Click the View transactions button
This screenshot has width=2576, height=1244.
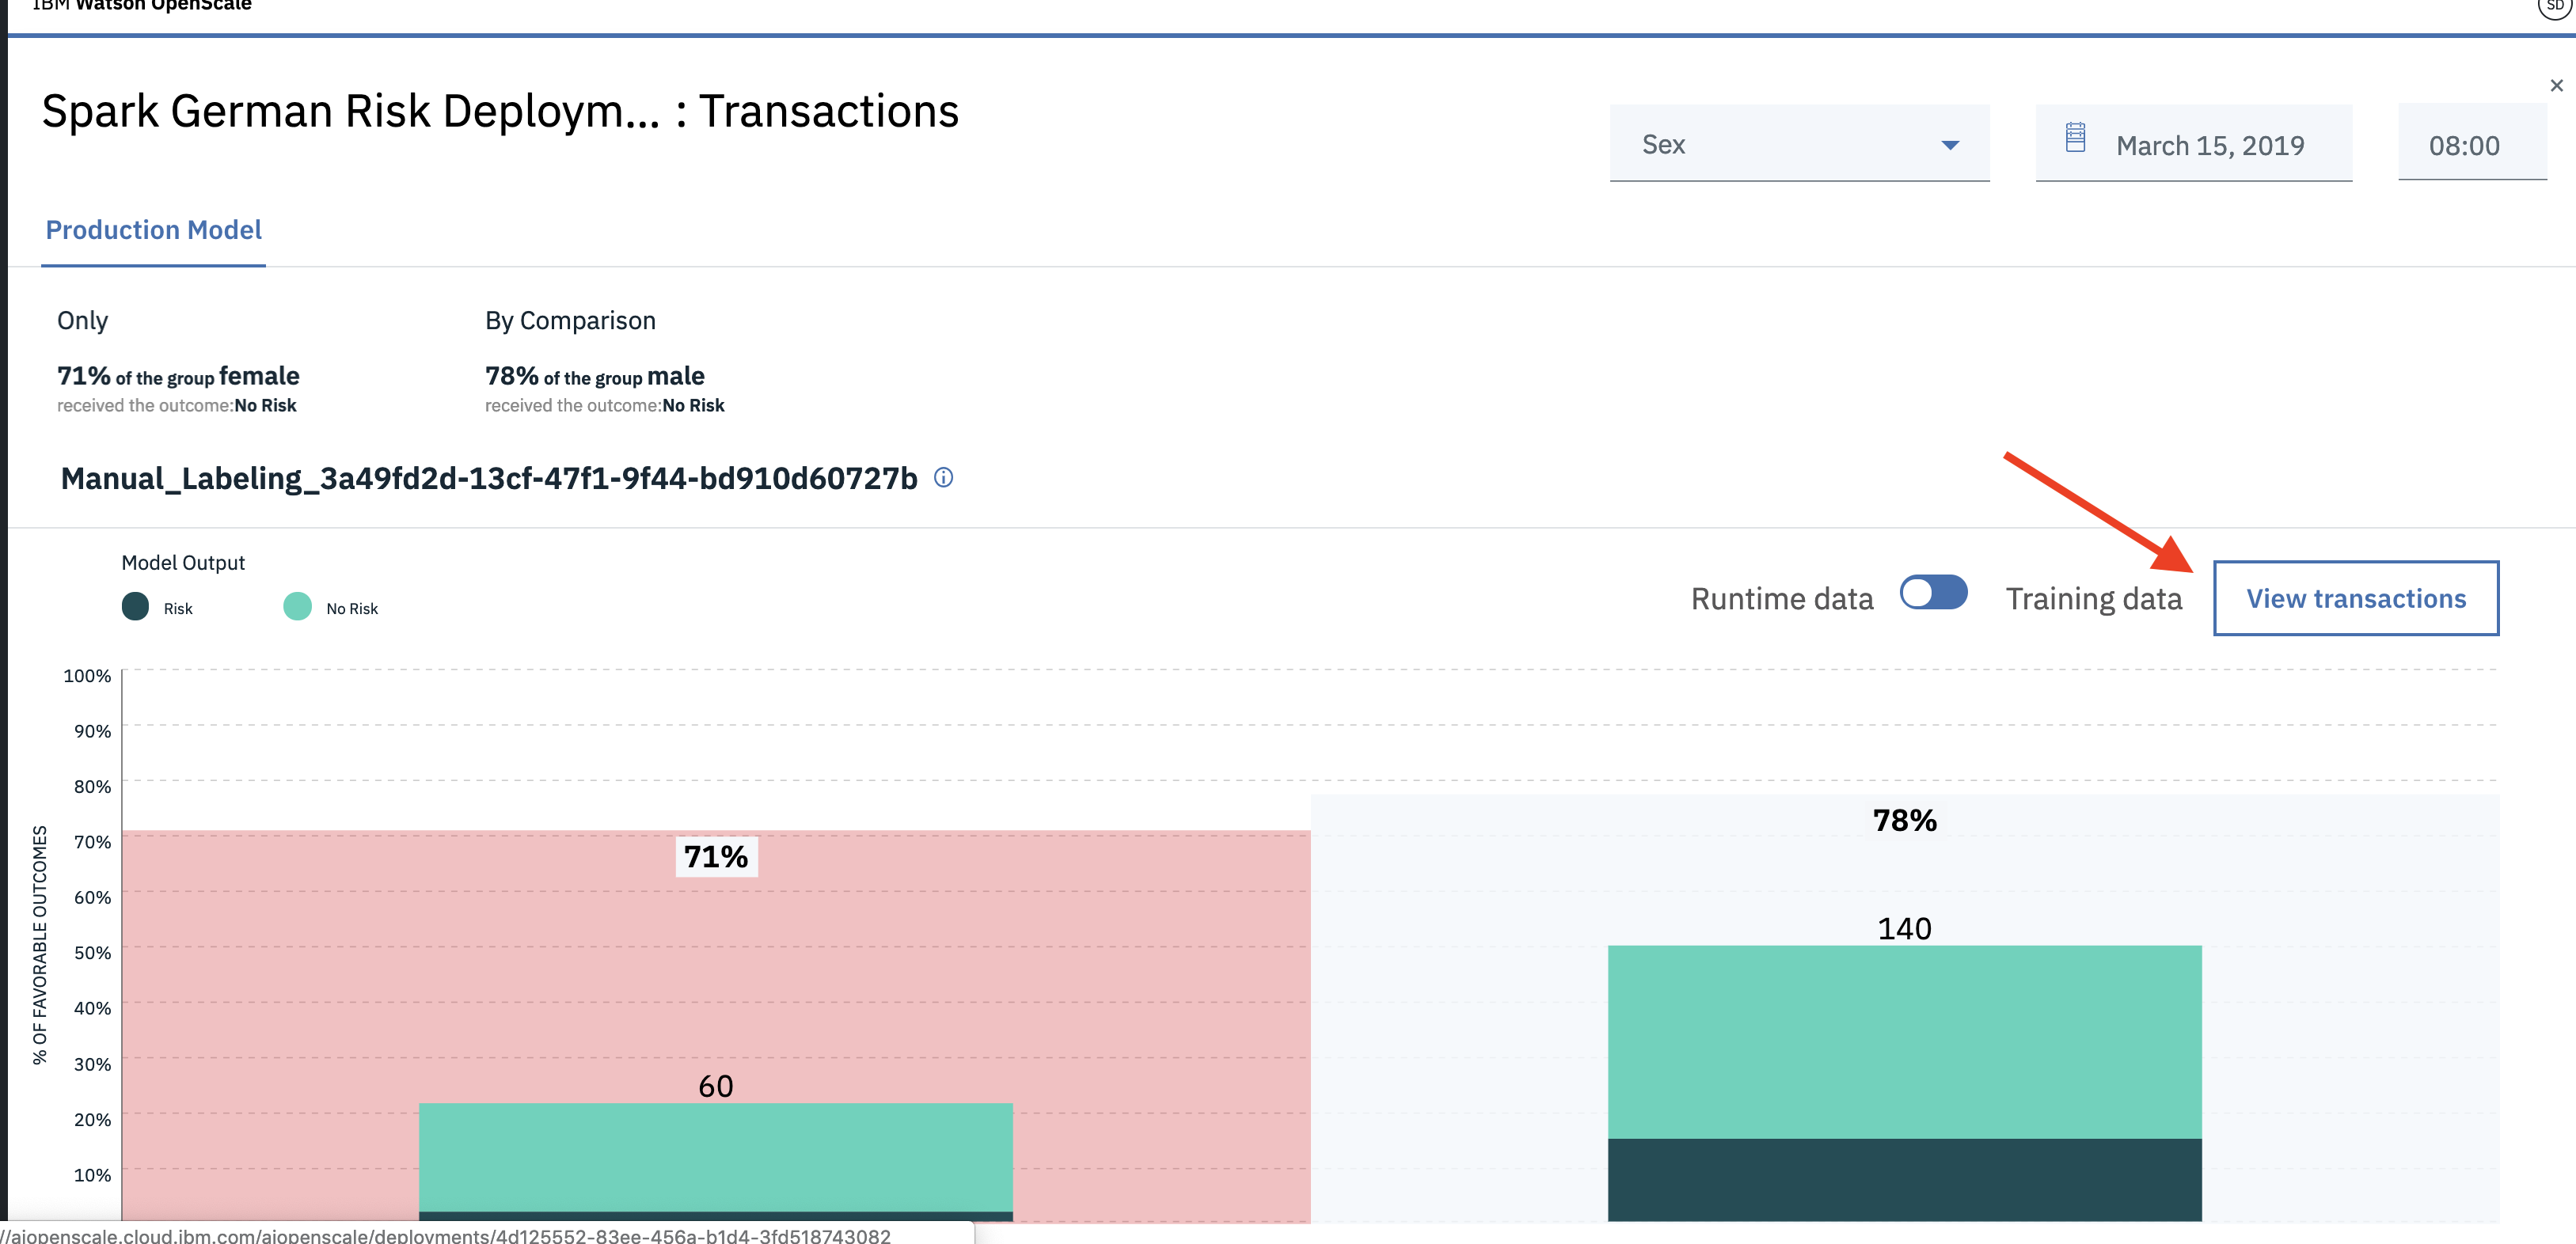(2355, 598)
